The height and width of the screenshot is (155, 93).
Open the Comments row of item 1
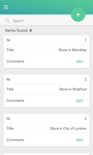pyautogui.click(x=47, y=61)
